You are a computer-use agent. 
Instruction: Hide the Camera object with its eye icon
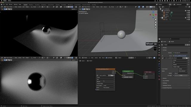tap(187, 12)
